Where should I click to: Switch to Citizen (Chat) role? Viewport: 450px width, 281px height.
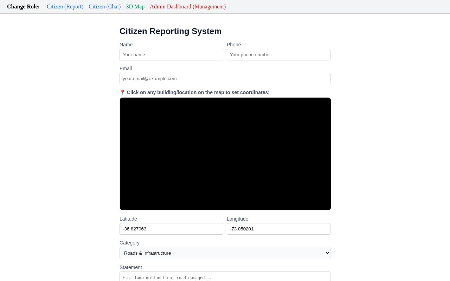[104, 7]
